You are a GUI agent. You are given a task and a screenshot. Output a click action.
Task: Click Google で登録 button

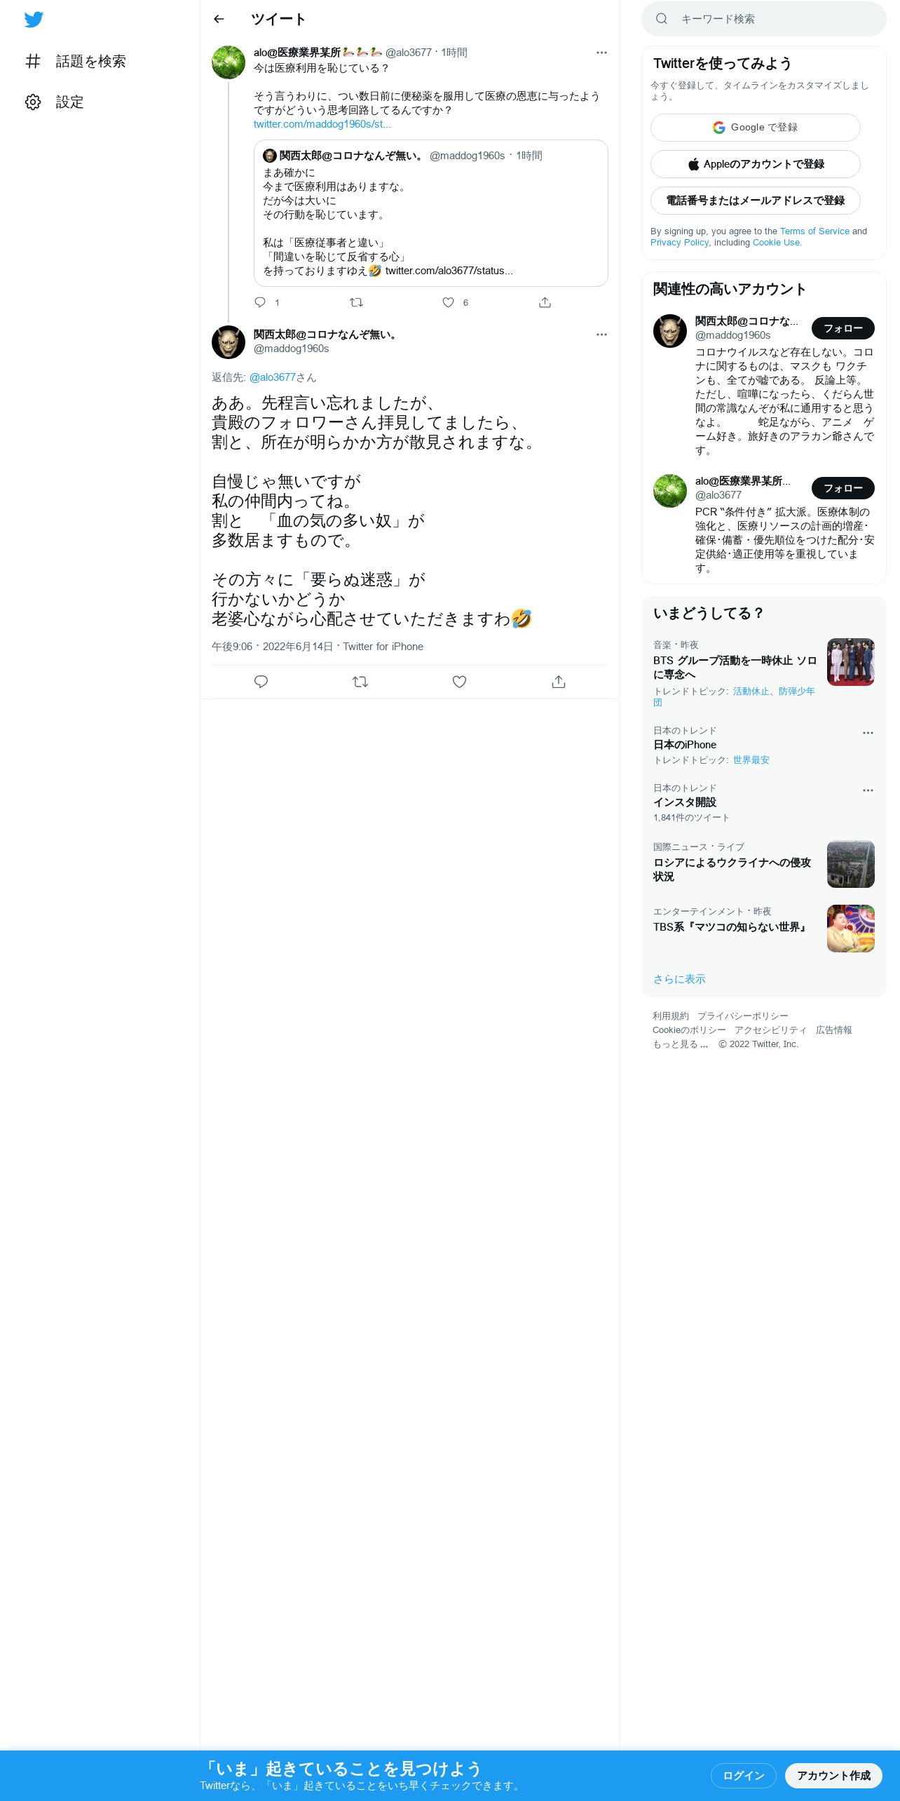click(x=756, y=128)
